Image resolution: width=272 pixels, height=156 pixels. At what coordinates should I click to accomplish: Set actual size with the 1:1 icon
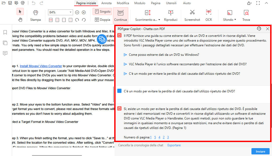(x=51, y=20)
